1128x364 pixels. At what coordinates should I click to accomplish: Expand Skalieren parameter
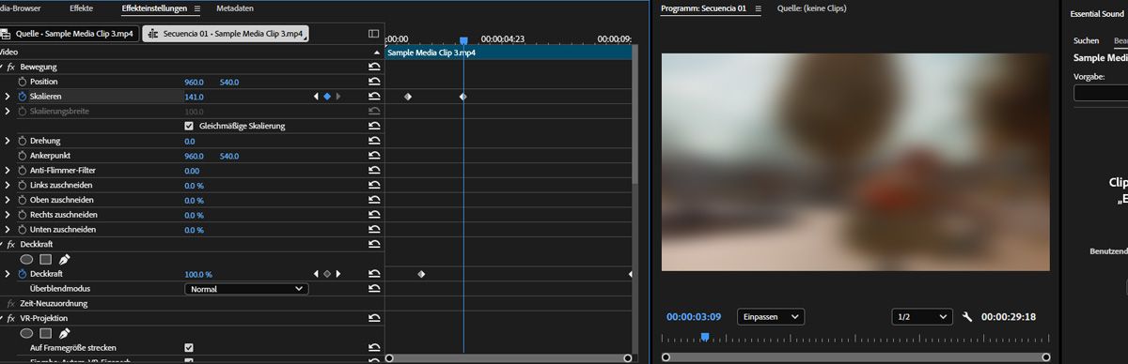pyautogui.click(x=8, y=97)
